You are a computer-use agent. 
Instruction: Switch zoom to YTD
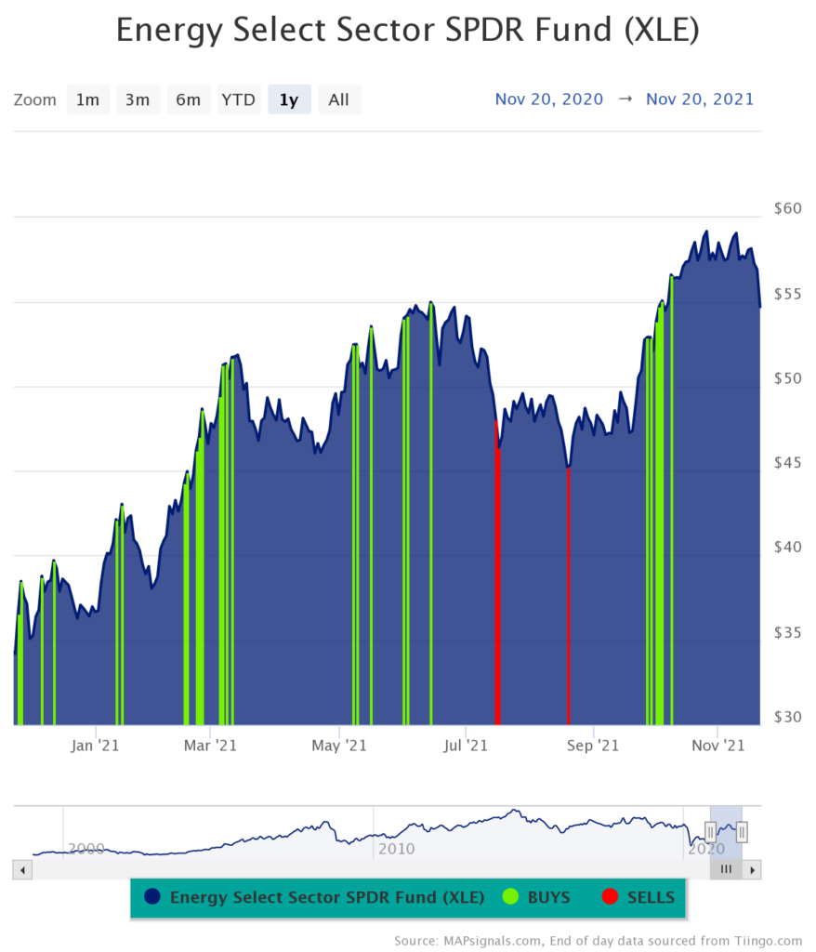pyautogui.click(x=238, y=99)
